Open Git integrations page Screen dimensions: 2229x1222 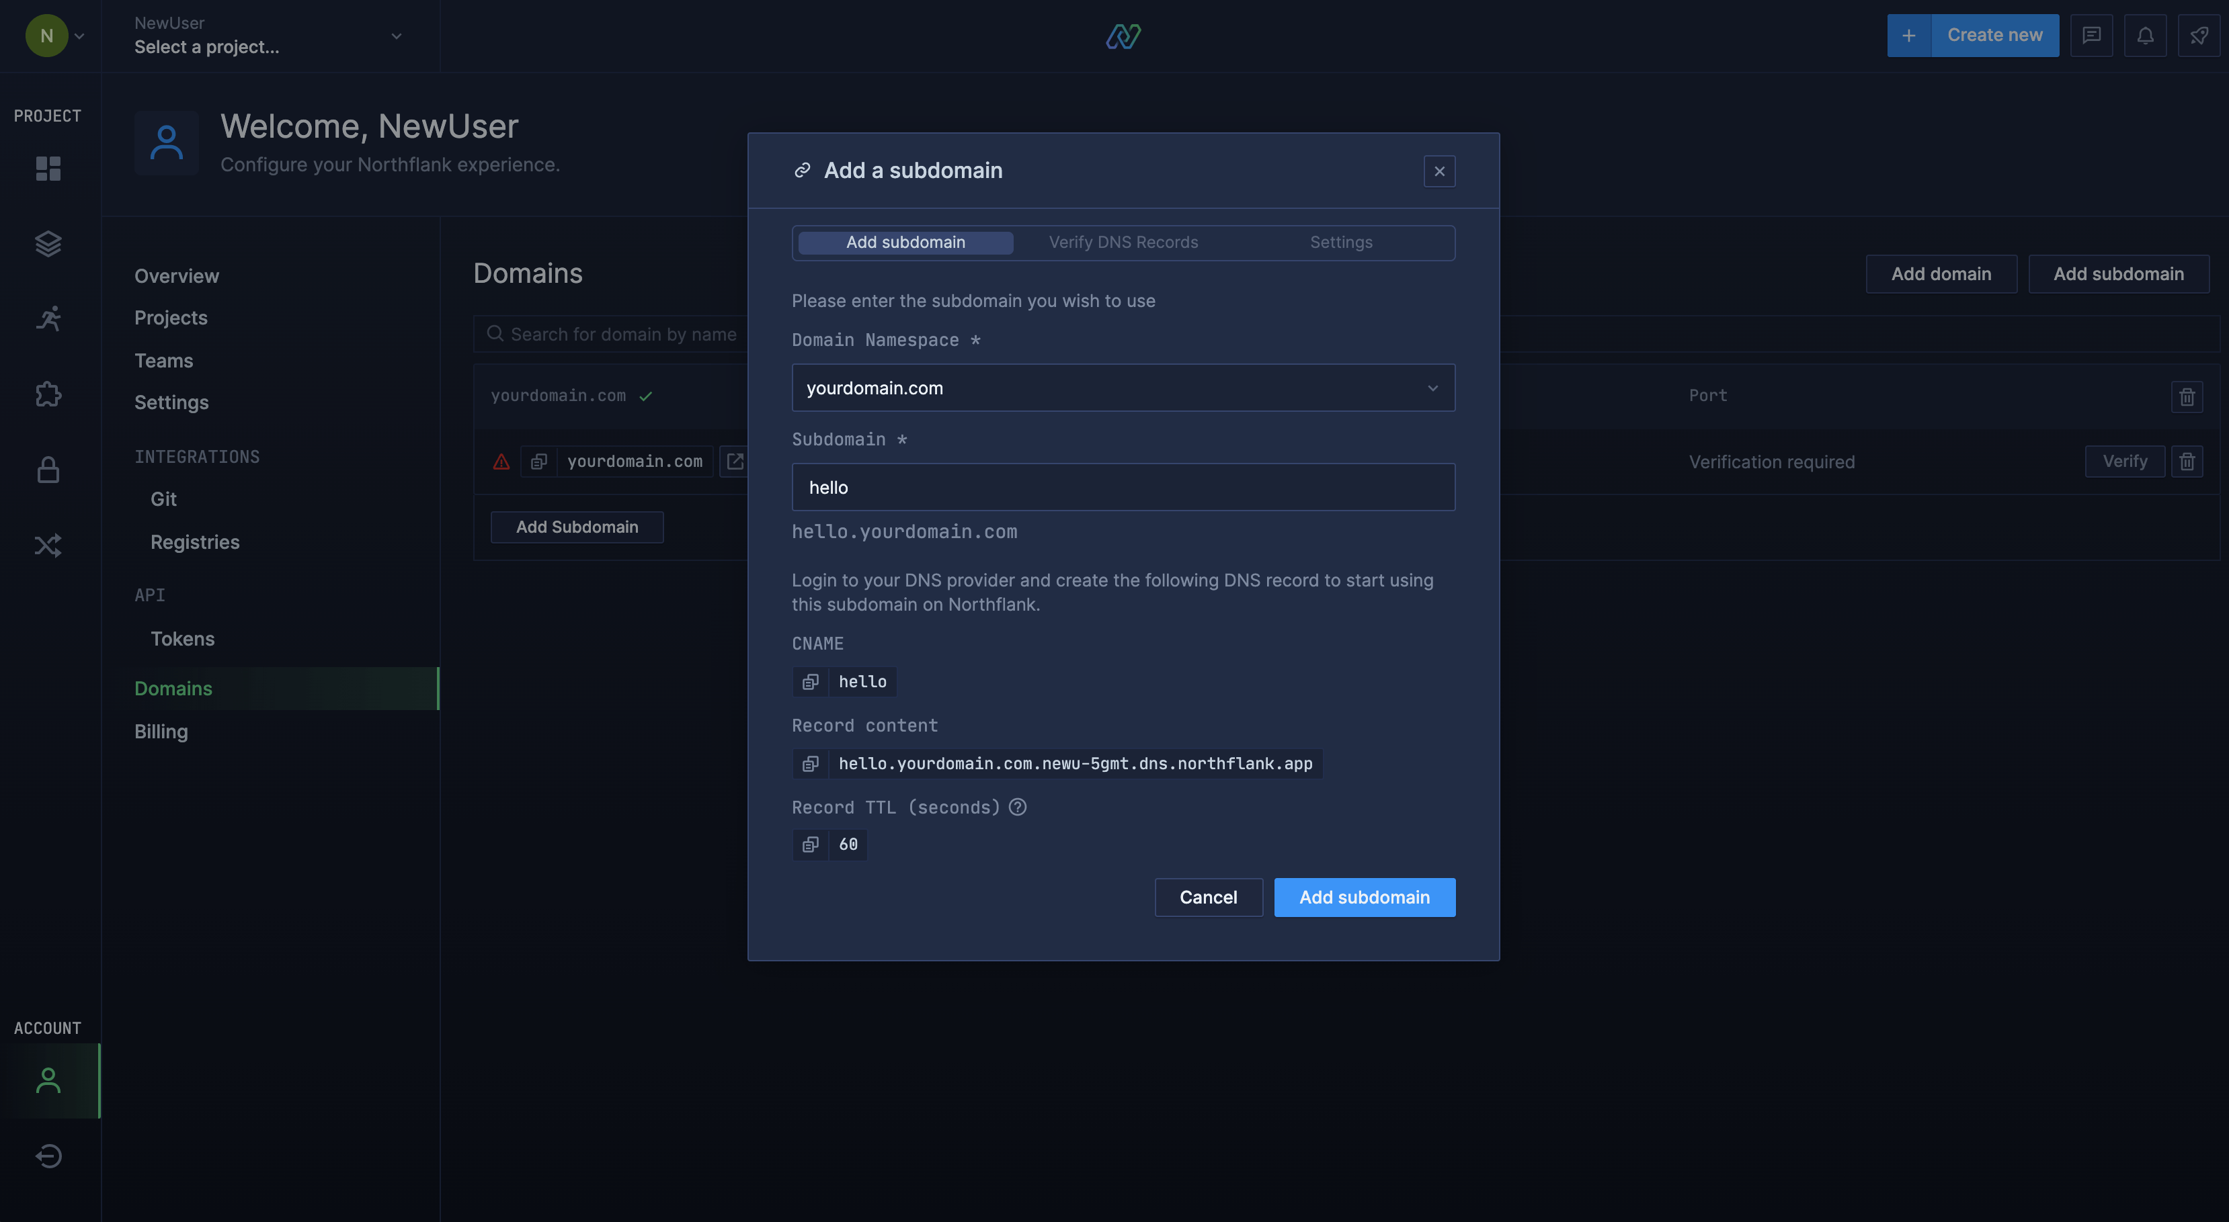(x=163, y=499)
